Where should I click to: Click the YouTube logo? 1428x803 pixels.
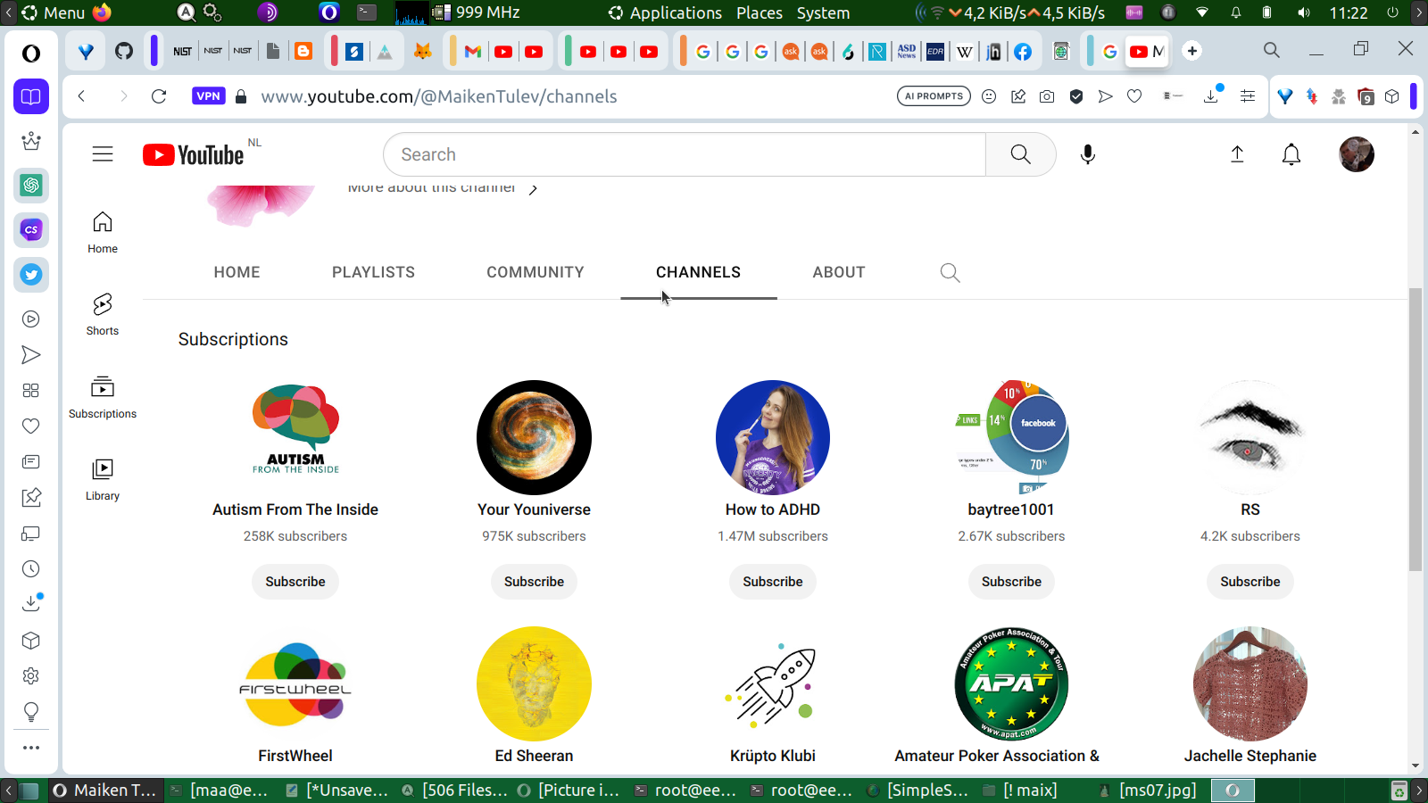194,155
